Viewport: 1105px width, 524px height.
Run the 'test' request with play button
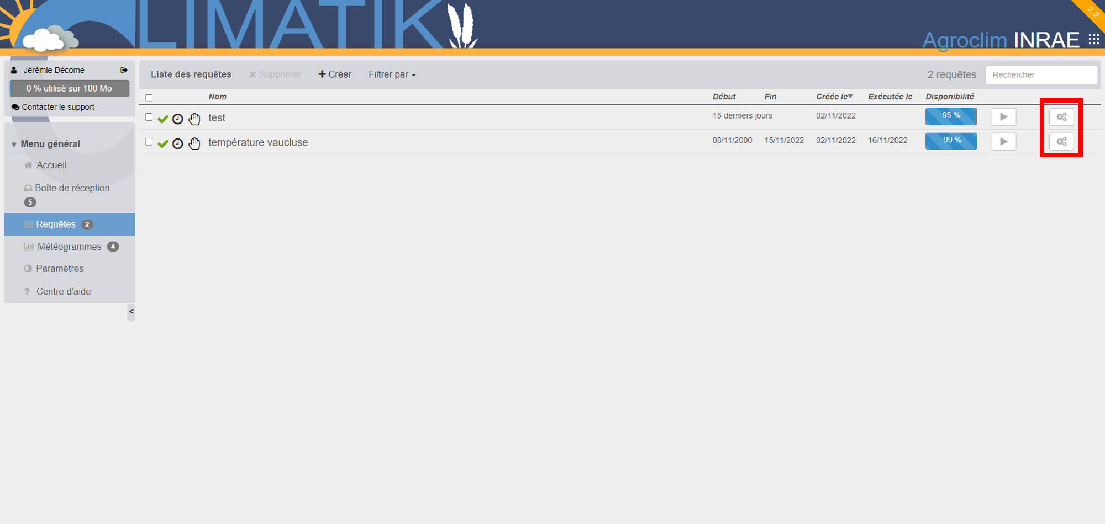click(x=1003, y=117)
